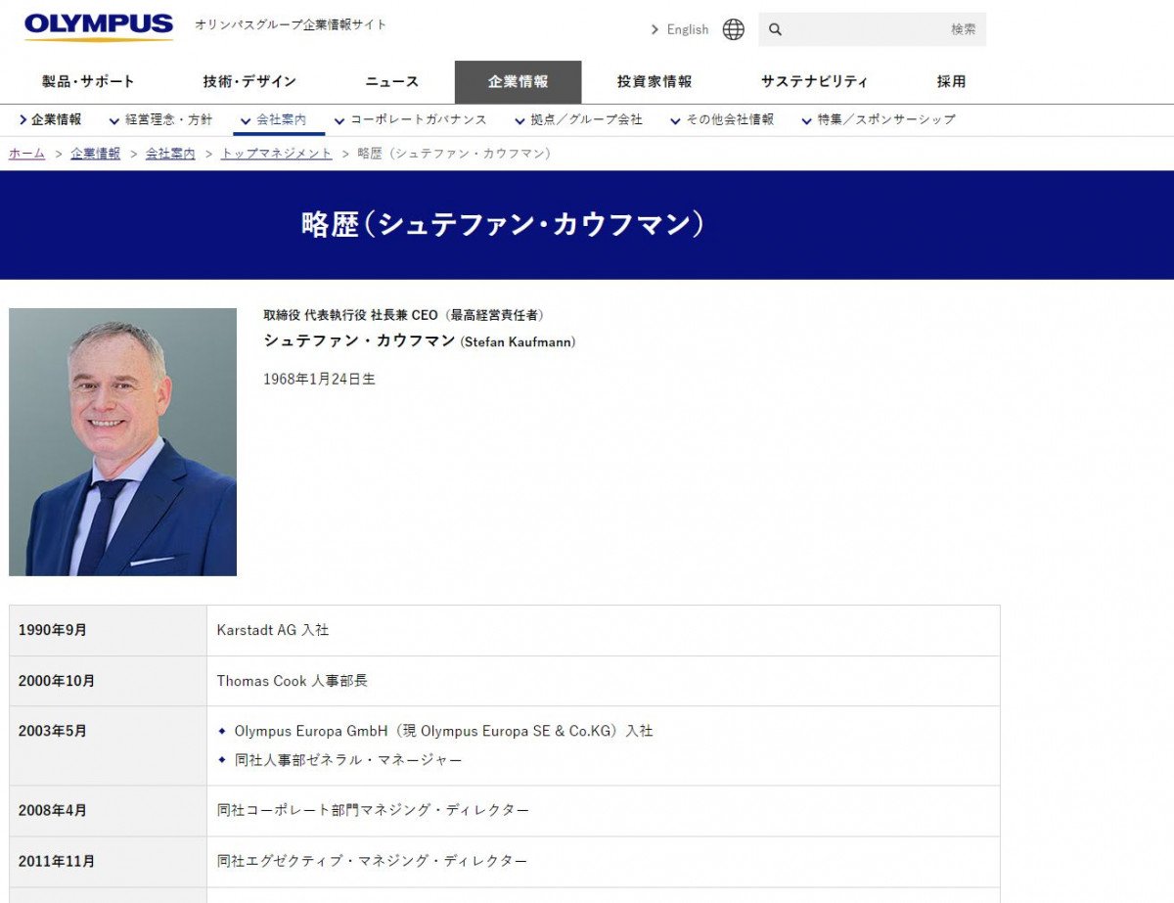Click the ホーム breadcrumb link
The image size is (1174, 903).
coord(27,154)
